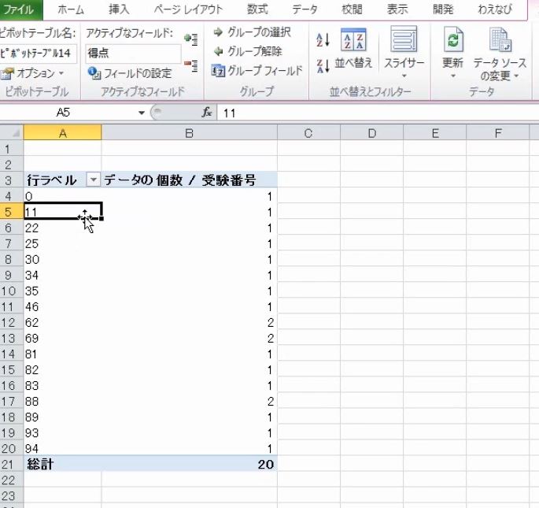The image size is (539, 508).
Task: Sort descending with the Z-A icon
Action: [323, 65]
